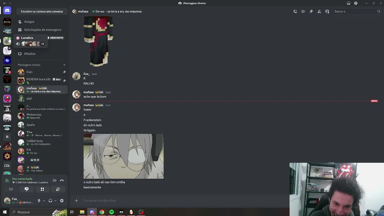Click Fox_ username on the K message
This screenshot has height=216, width=384.
pos(86,74)
